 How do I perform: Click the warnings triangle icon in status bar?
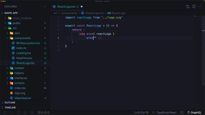pyautogui.click(x=45, y=112)
